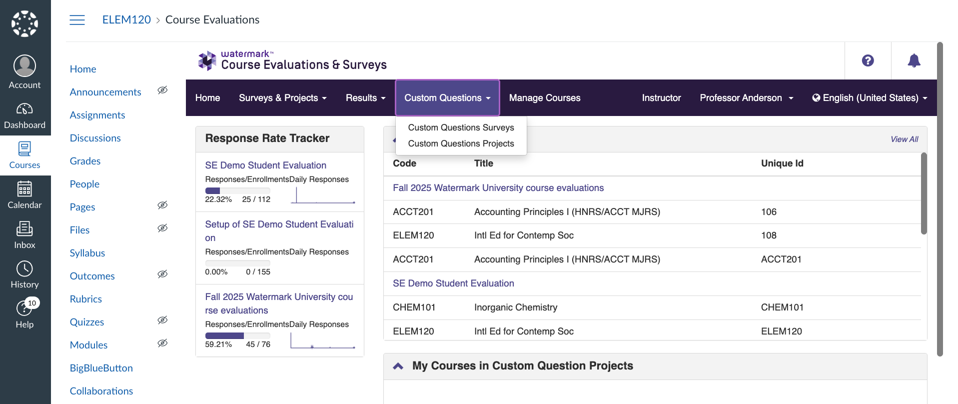
Task: Toggle visibility eye next to Pages
Action: [162, 205]
